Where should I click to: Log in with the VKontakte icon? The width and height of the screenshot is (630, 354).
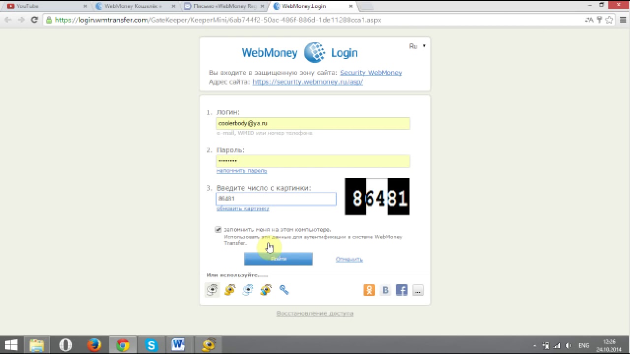tap(385, 291)
